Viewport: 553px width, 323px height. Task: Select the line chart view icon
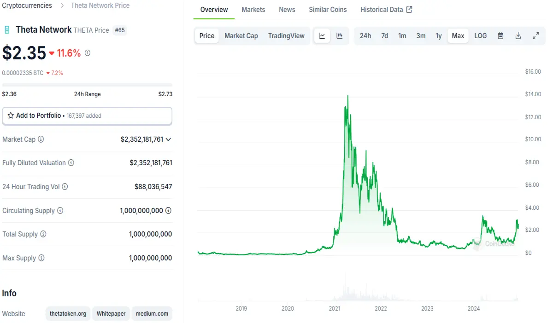click(322, 36)
